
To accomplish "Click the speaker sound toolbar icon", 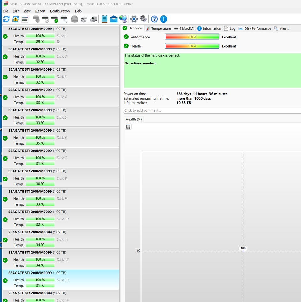I will (143, 19).
